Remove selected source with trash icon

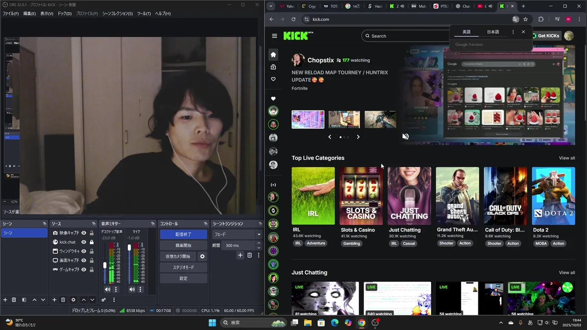[63, 300]
